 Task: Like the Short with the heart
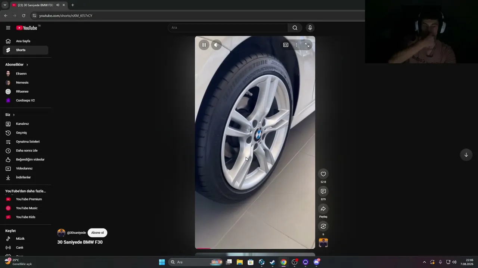[x=323, y=174]
